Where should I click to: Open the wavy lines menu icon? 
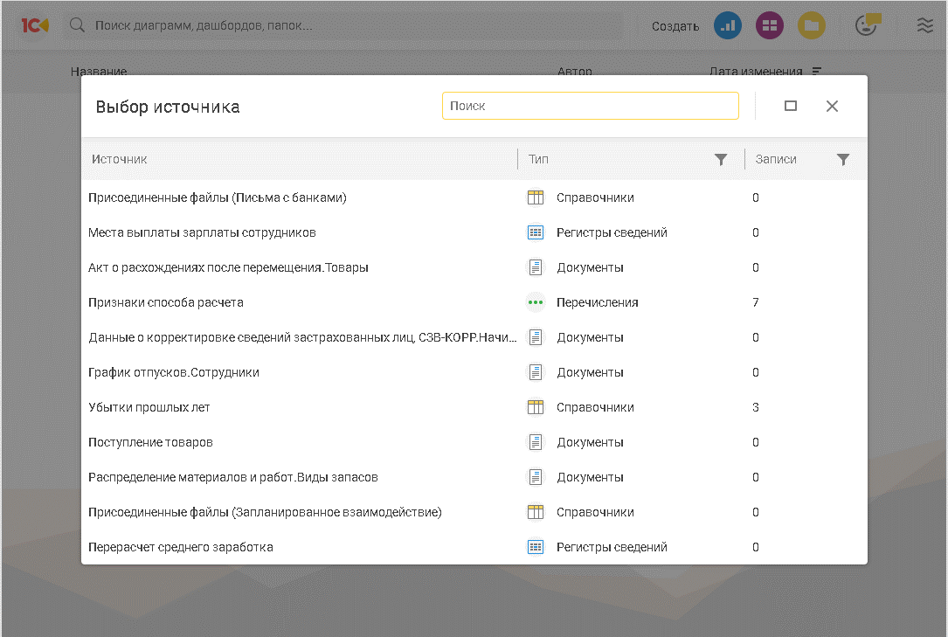pos(924,25)
